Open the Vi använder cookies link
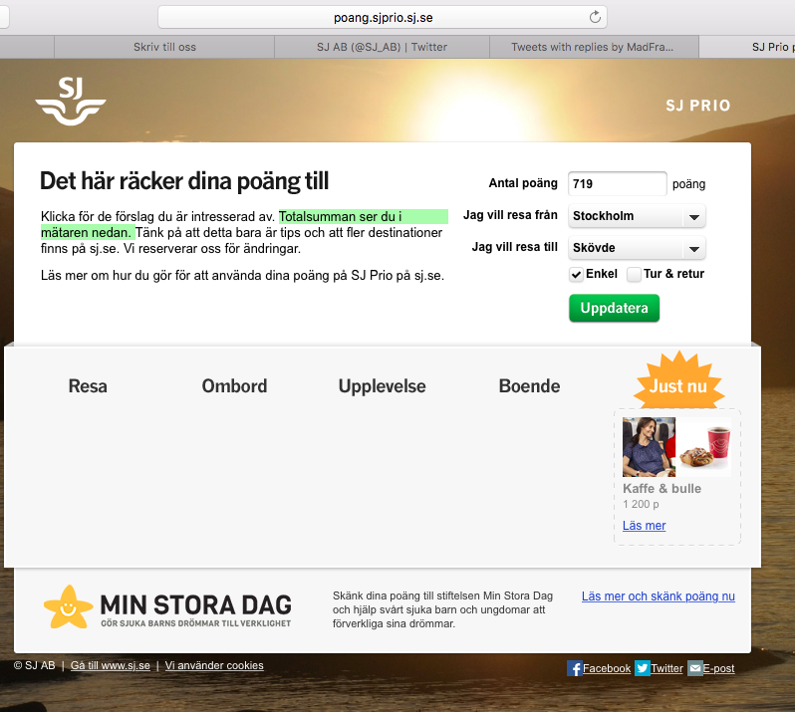This screenshot has width=795, height=712. point(214,665)
